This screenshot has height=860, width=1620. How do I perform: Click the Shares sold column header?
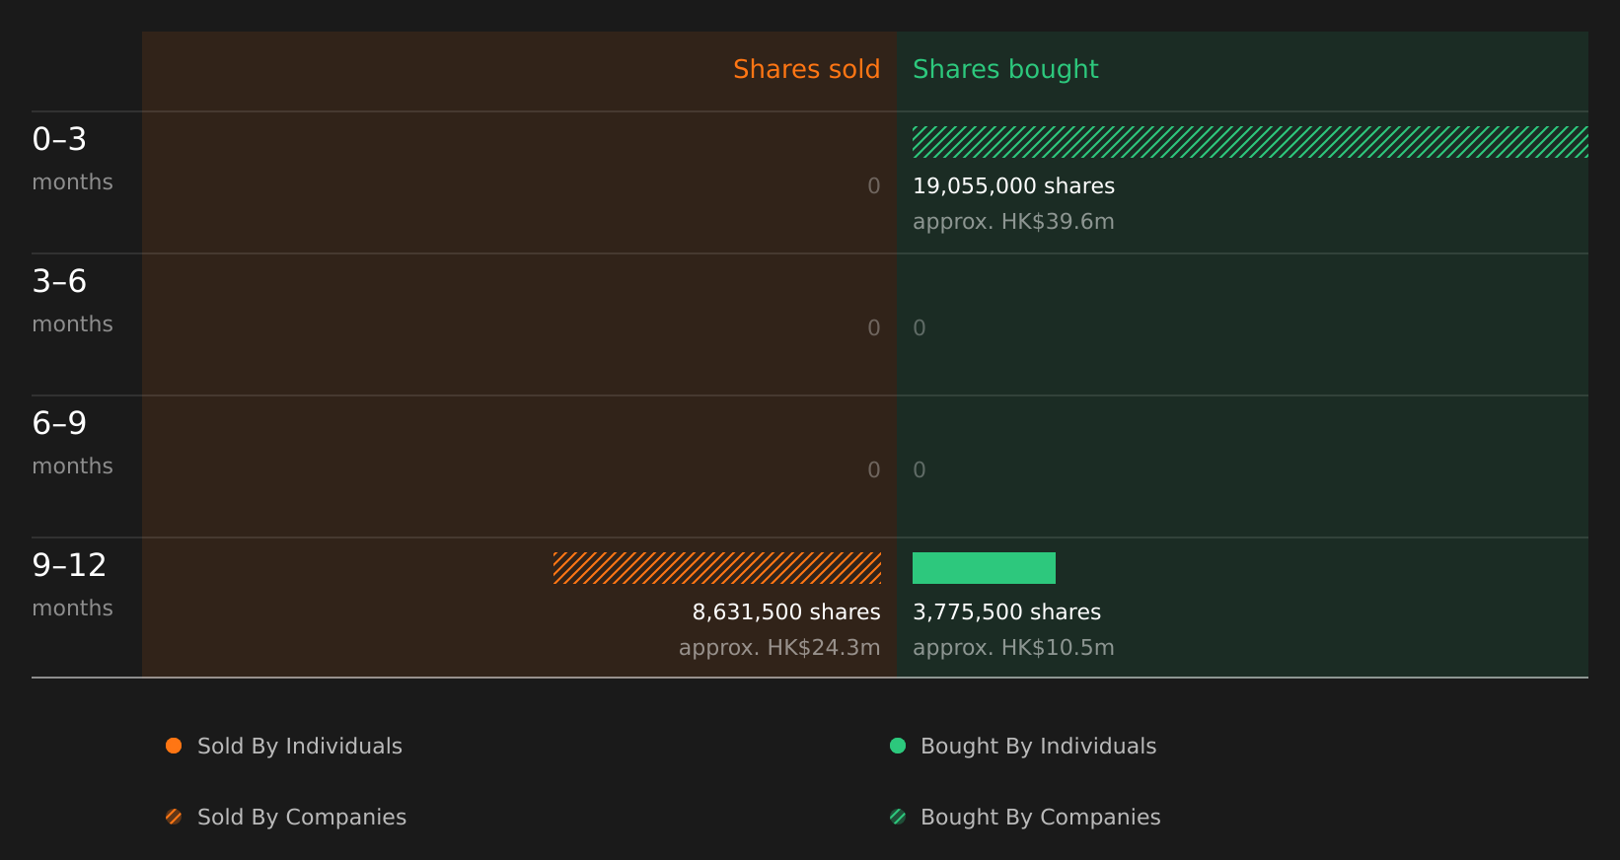click(x=806, y=69)
